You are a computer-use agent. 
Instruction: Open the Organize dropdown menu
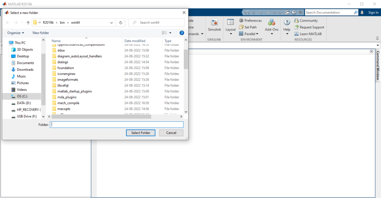[x=16, y=33]
